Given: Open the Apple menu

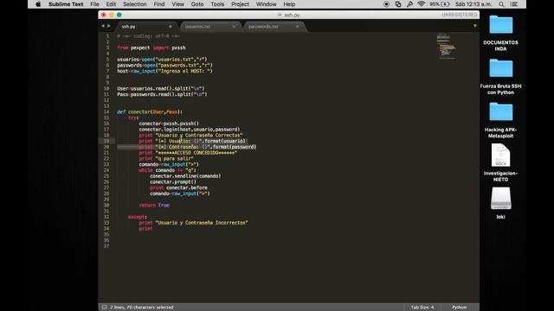Looking at the screenshot, I should (38, 4).
